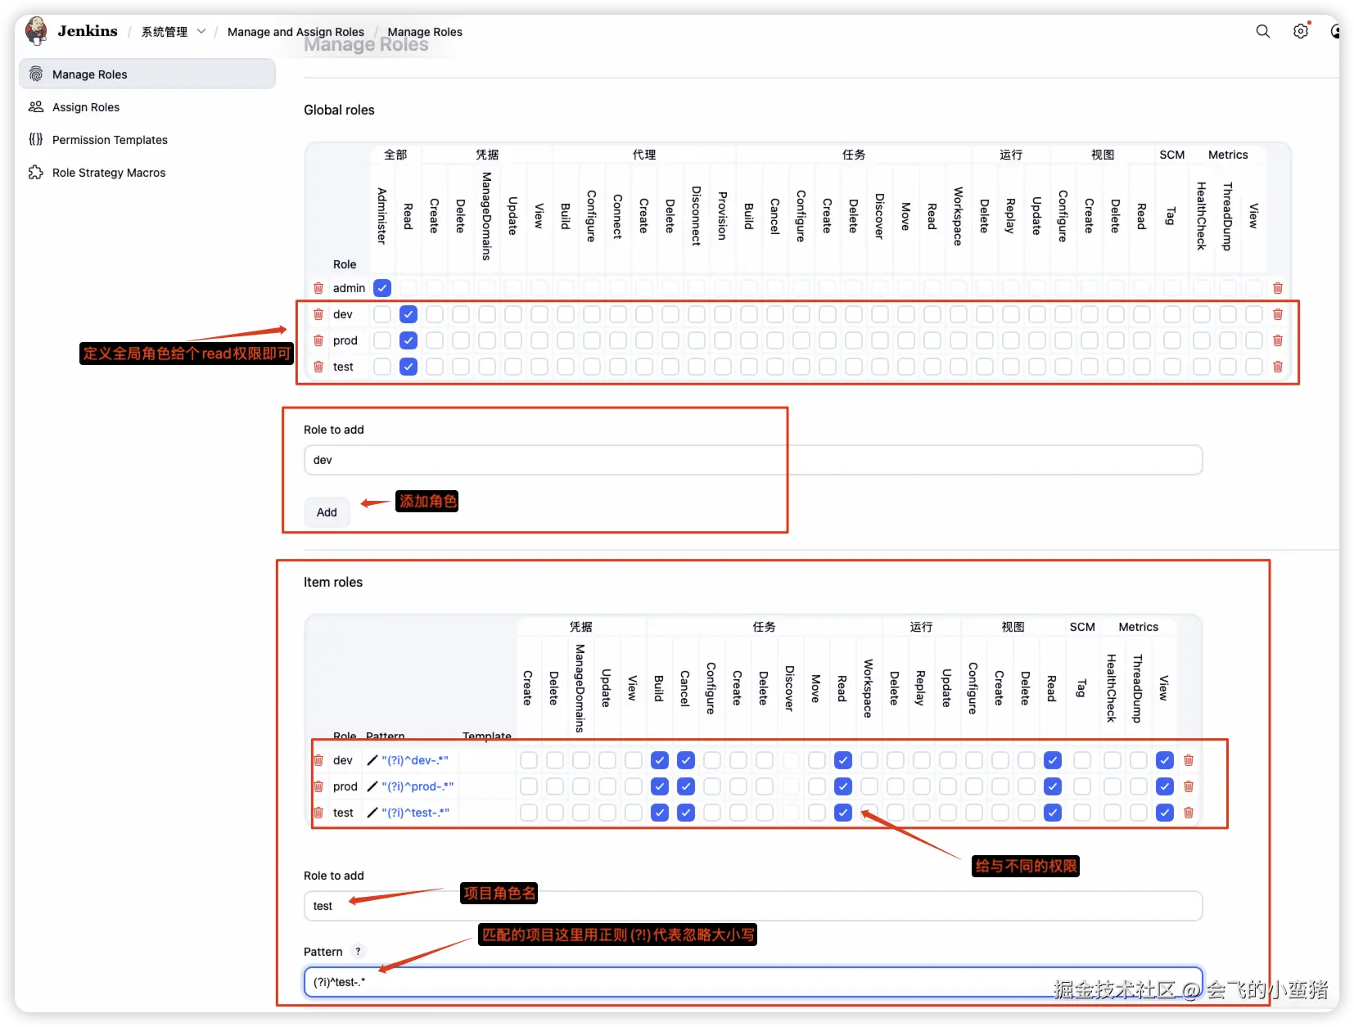
Task: Focus the item Role to add field containing test
Action: 753,906
